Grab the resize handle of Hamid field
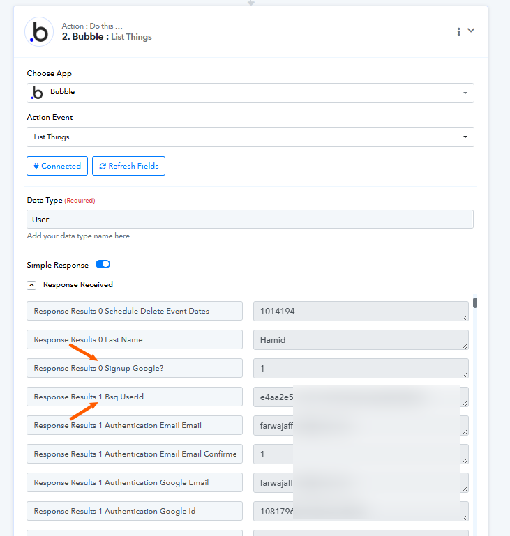This screenshot has height=536, width=510. [x=465, y=346]
